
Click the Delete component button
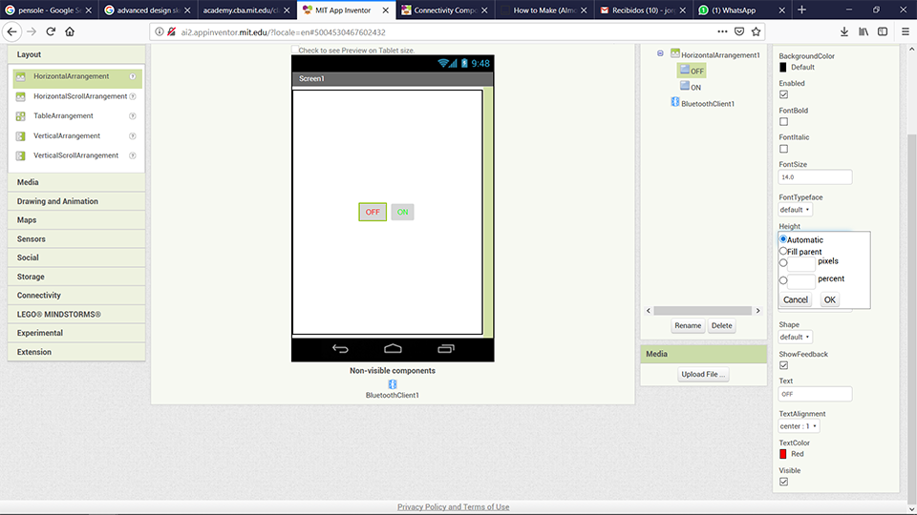click(x=722, y=326)
